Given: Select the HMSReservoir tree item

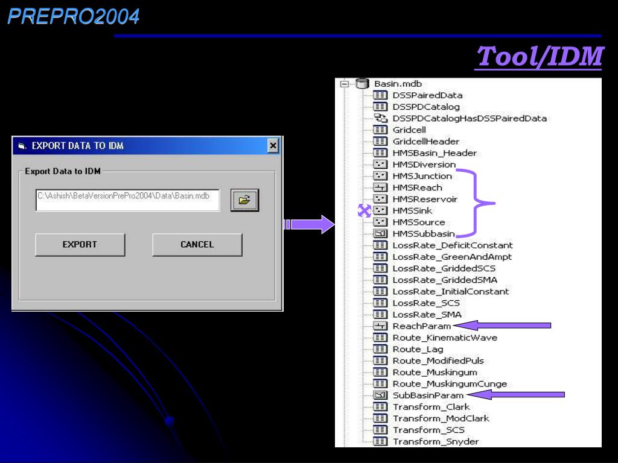Looking at the screenshot, I should point(425,199).
